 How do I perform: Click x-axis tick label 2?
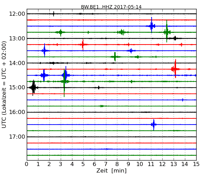pyautogui.click(x=49, y=164)
